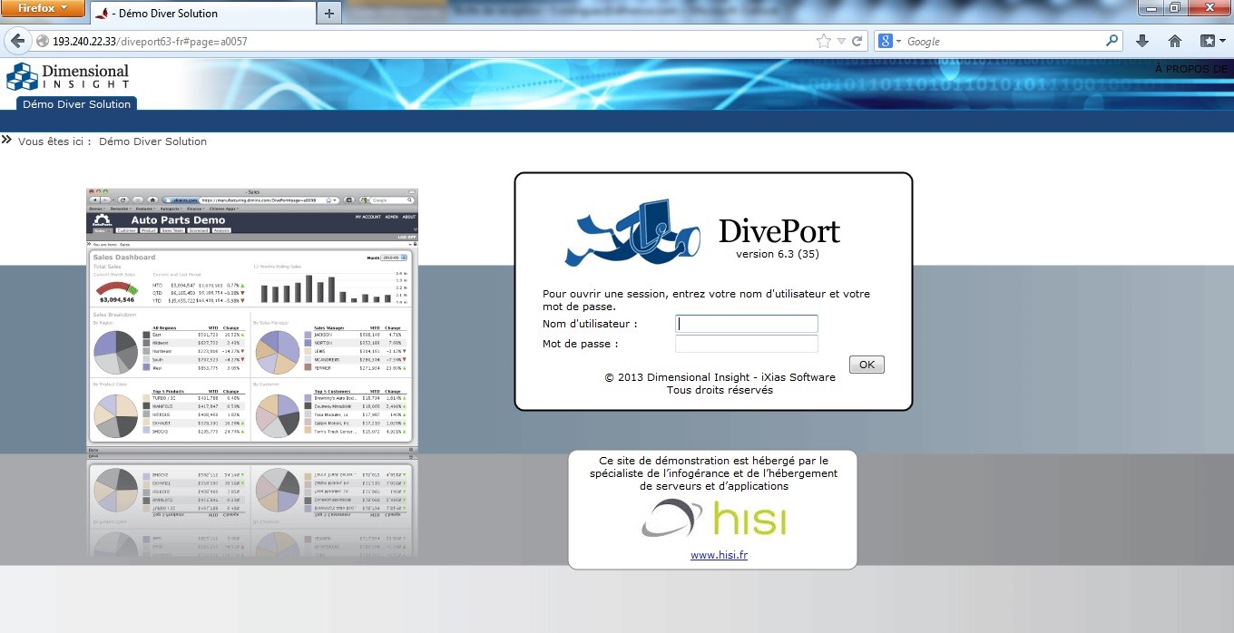Open a new browser tab
This screenshot has height=633, width=1234.
328,14
